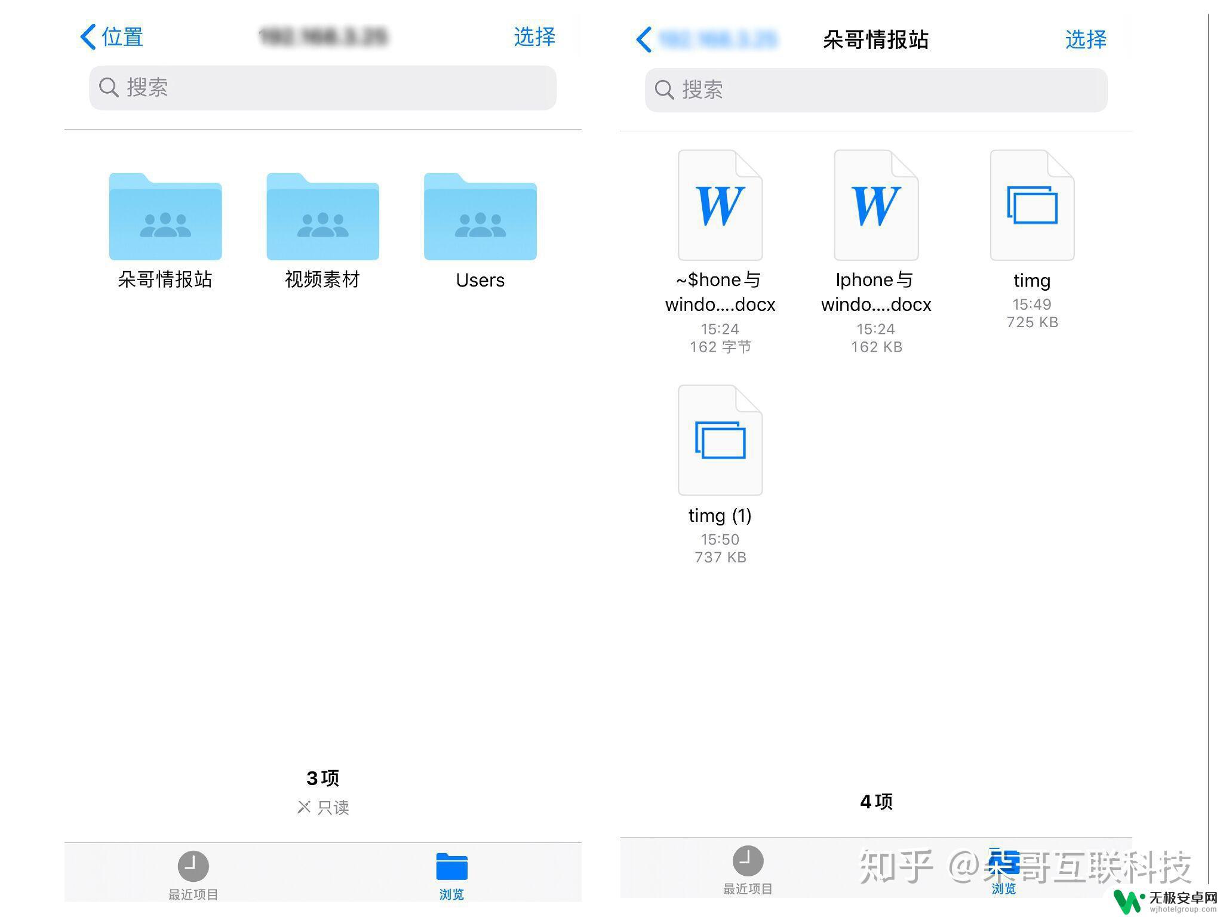Tap 选择 in the left screen
The width and height of the screenshot is (1223, 917).
(x=534, y=37)
